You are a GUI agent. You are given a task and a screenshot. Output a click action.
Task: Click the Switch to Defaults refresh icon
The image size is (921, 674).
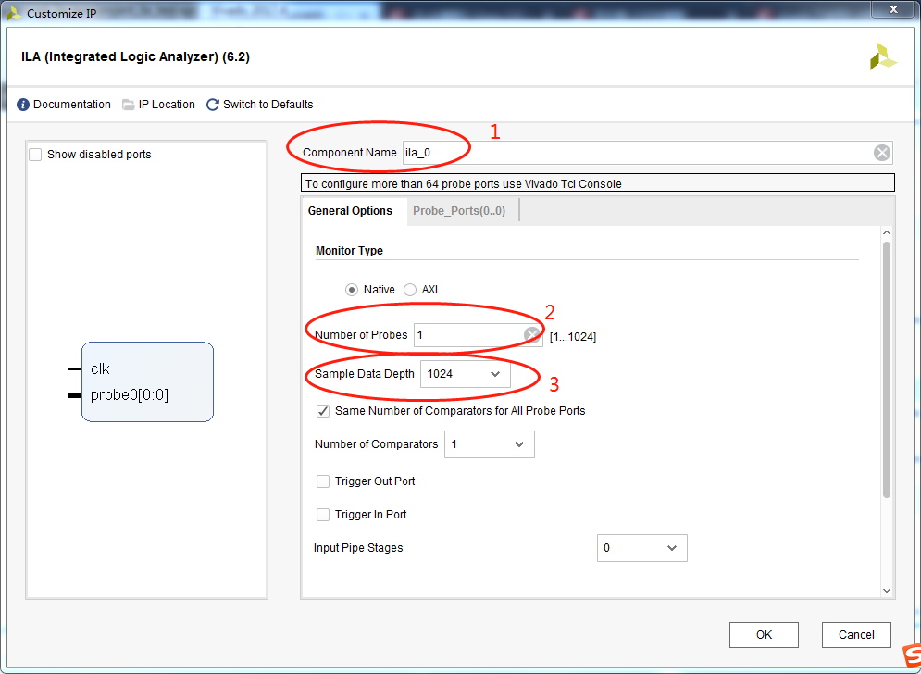click(x=213, y=105)
